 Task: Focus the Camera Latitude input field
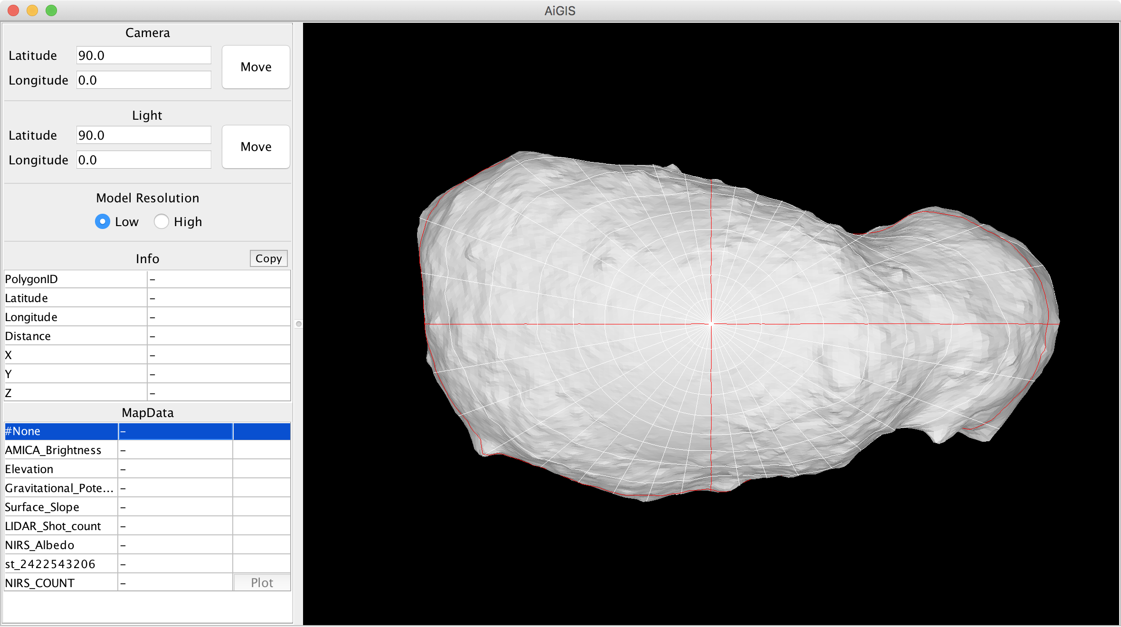pyautogui.click(x=143, y=56)
